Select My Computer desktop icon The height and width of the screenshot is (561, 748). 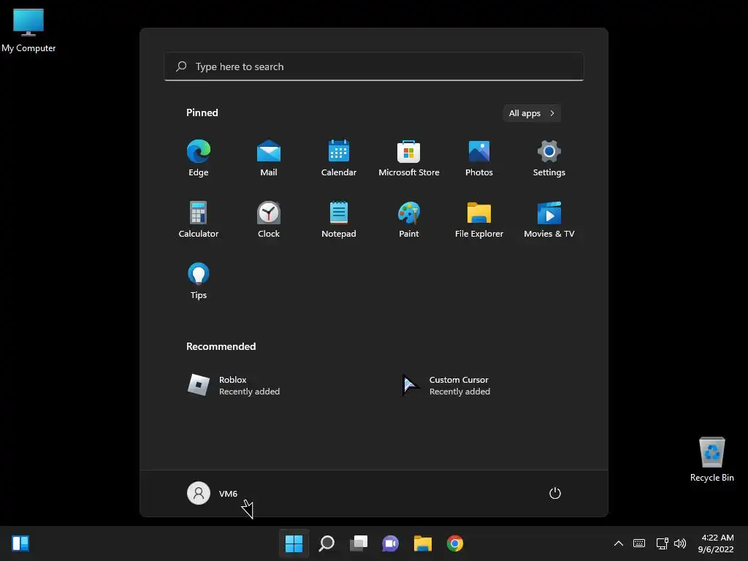click(x=28, y=31)
